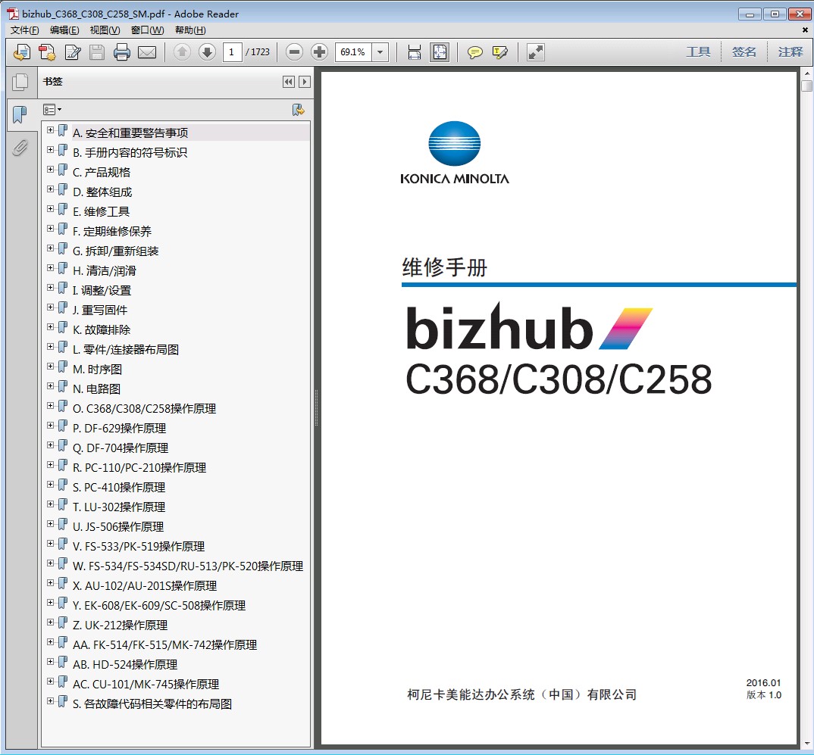Open the page thumbnails panel
This screenshot has height=755, width=814.
pos(20,82)
